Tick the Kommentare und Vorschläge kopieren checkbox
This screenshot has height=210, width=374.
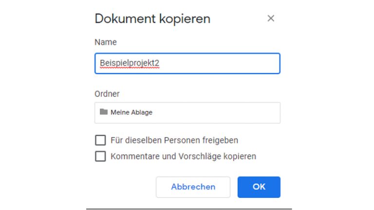100,157
